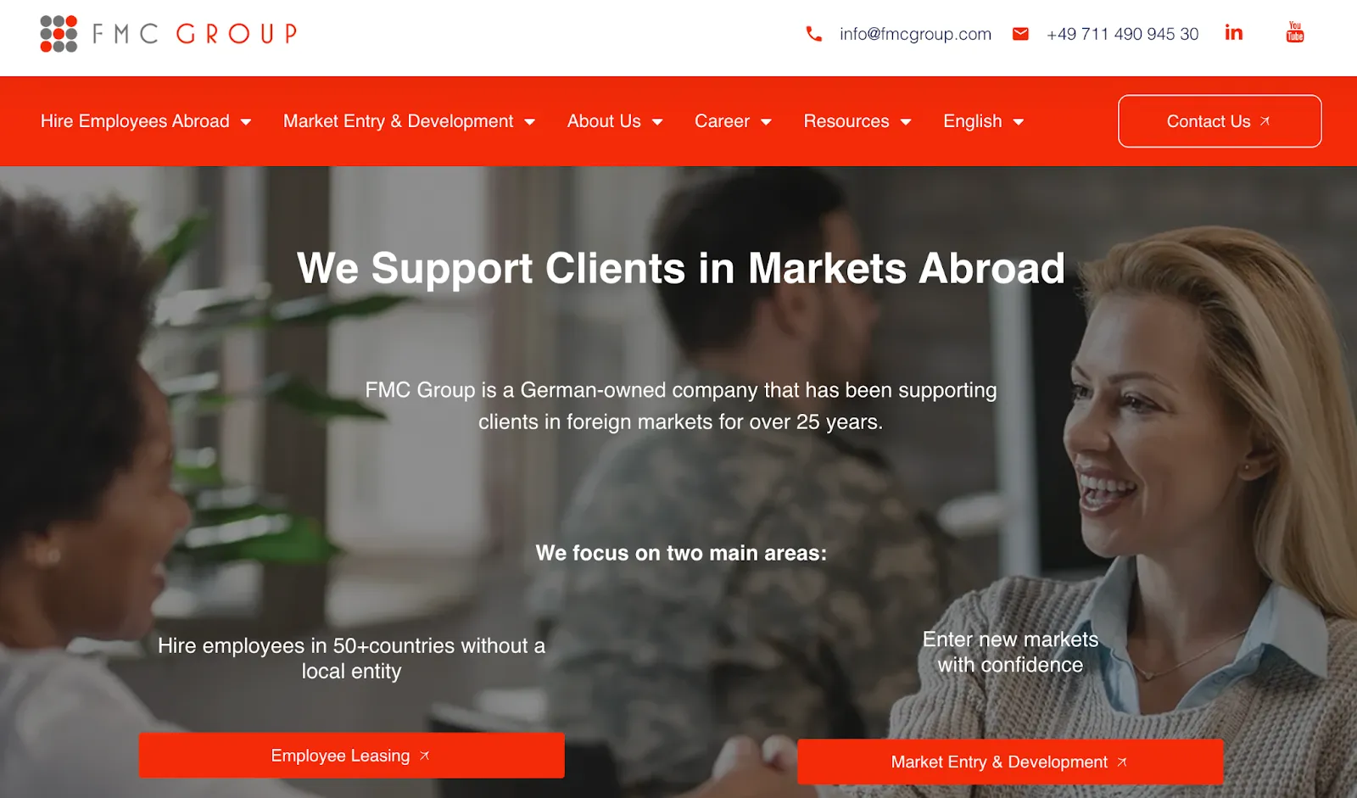The image size is (1357, 798).
Task: Click the FMC Group logo
Action: click(x=168, y=34)
